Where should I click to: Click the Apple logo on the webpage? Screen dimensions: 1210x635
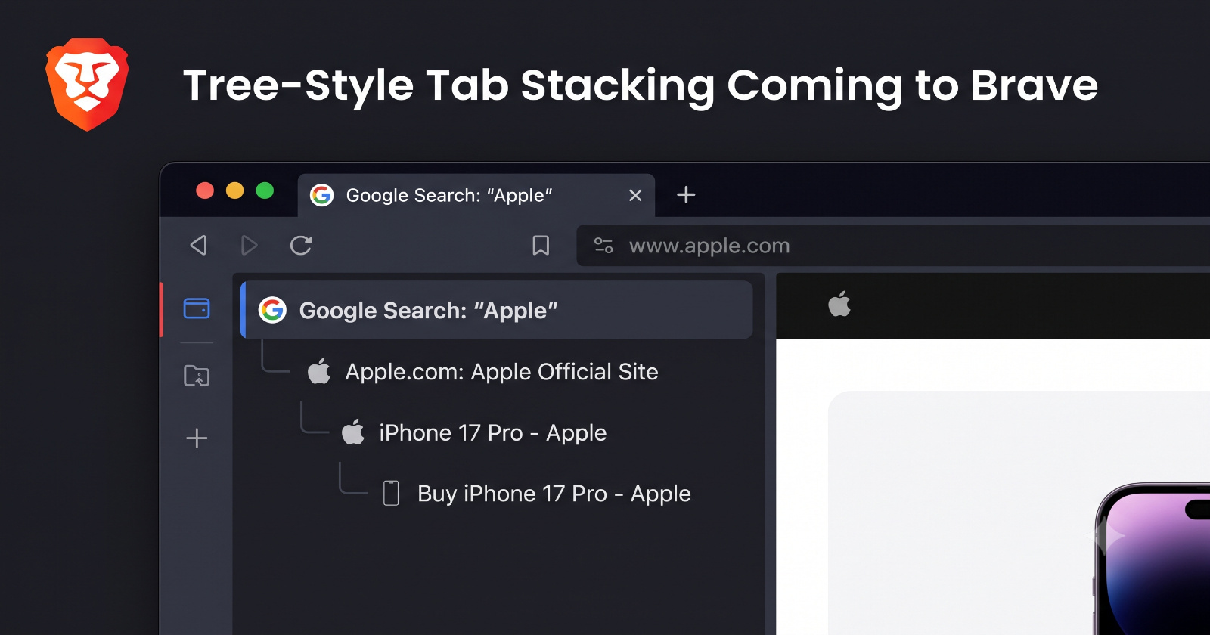point(839,305)
